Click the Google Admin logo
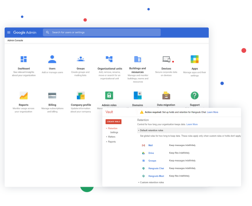This screenshot has width=252, height=206. tap(25, 32)
